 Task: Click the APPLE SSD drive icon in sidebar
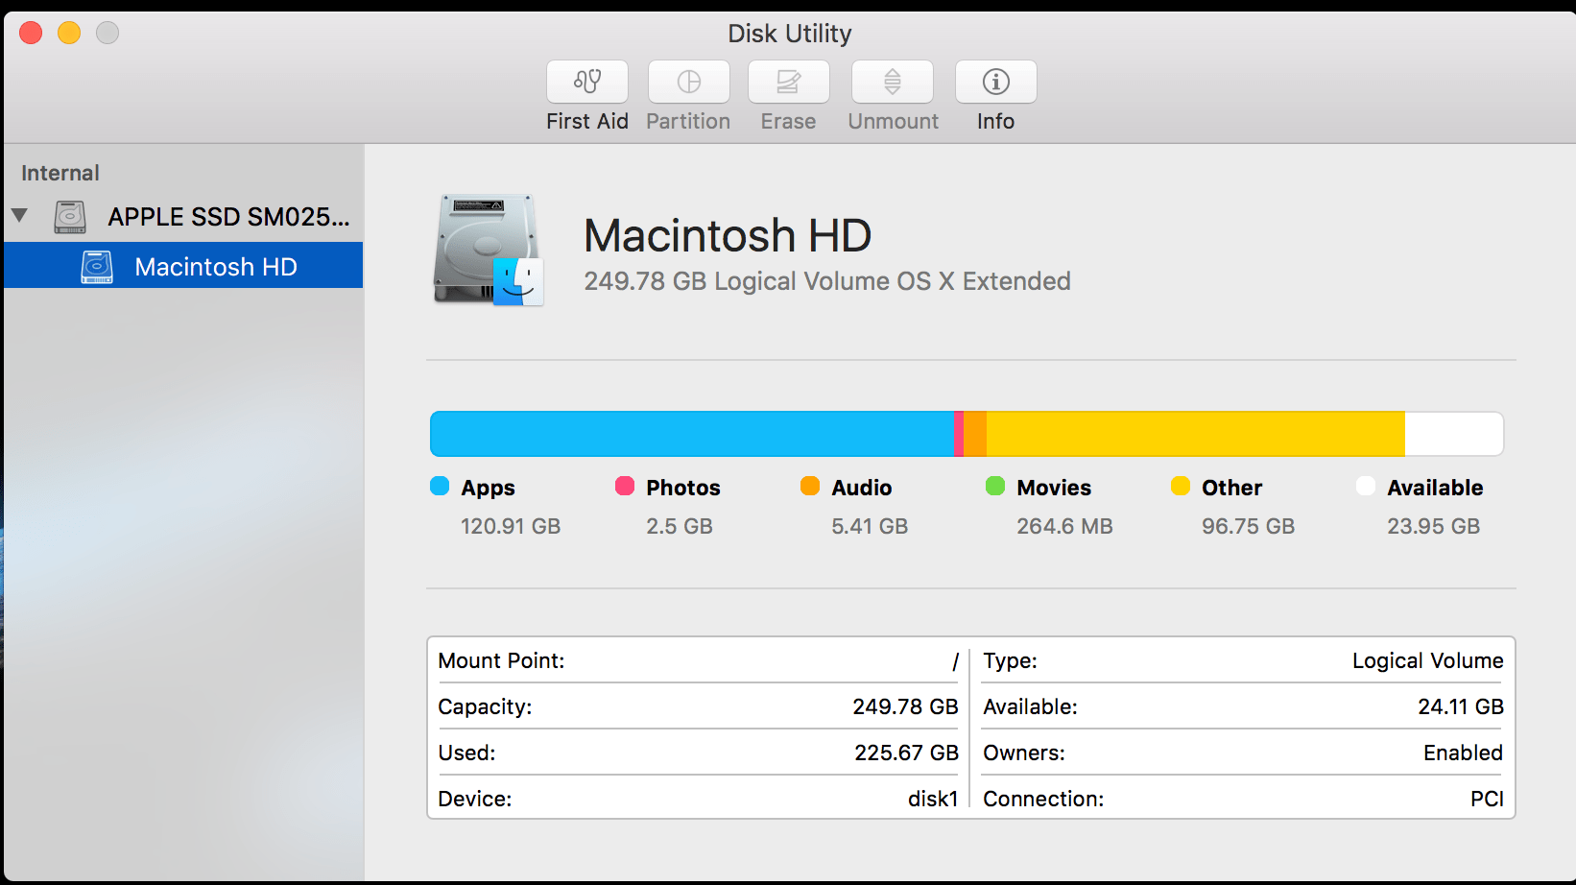click(x=70, y=217)
